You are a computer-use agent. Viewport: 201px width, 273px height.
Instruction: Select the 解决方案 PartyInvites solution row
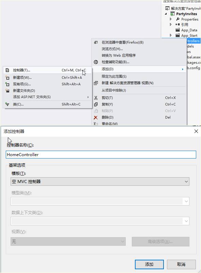(x=183, y=9)
